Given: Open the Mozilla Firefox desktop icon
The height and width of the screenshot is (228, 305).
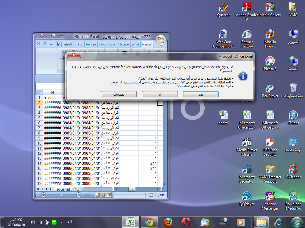Looking at the screenshot, I should click(x=270, y=39).
